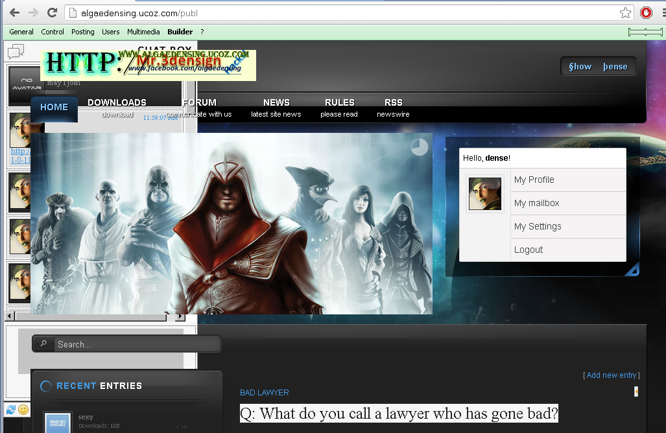Screen dimensions: 666x433
Task: Open the DOWNLOADS navigation tab
Action: tap(117, 108)
